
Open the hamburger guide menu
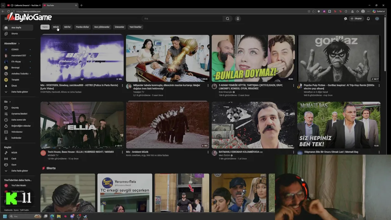6,19
